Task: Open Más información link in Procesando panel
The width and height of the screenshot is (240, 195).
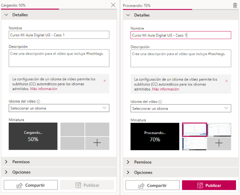Action: [165, 89]
